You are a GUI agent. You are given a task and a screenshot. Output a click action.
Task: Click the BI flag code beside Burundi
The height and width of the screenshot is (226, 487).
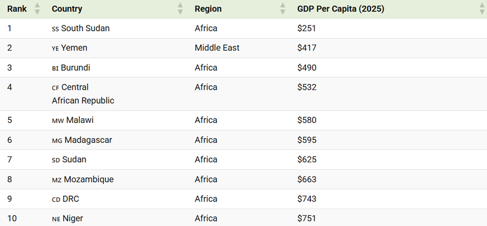tap(55, 68)
